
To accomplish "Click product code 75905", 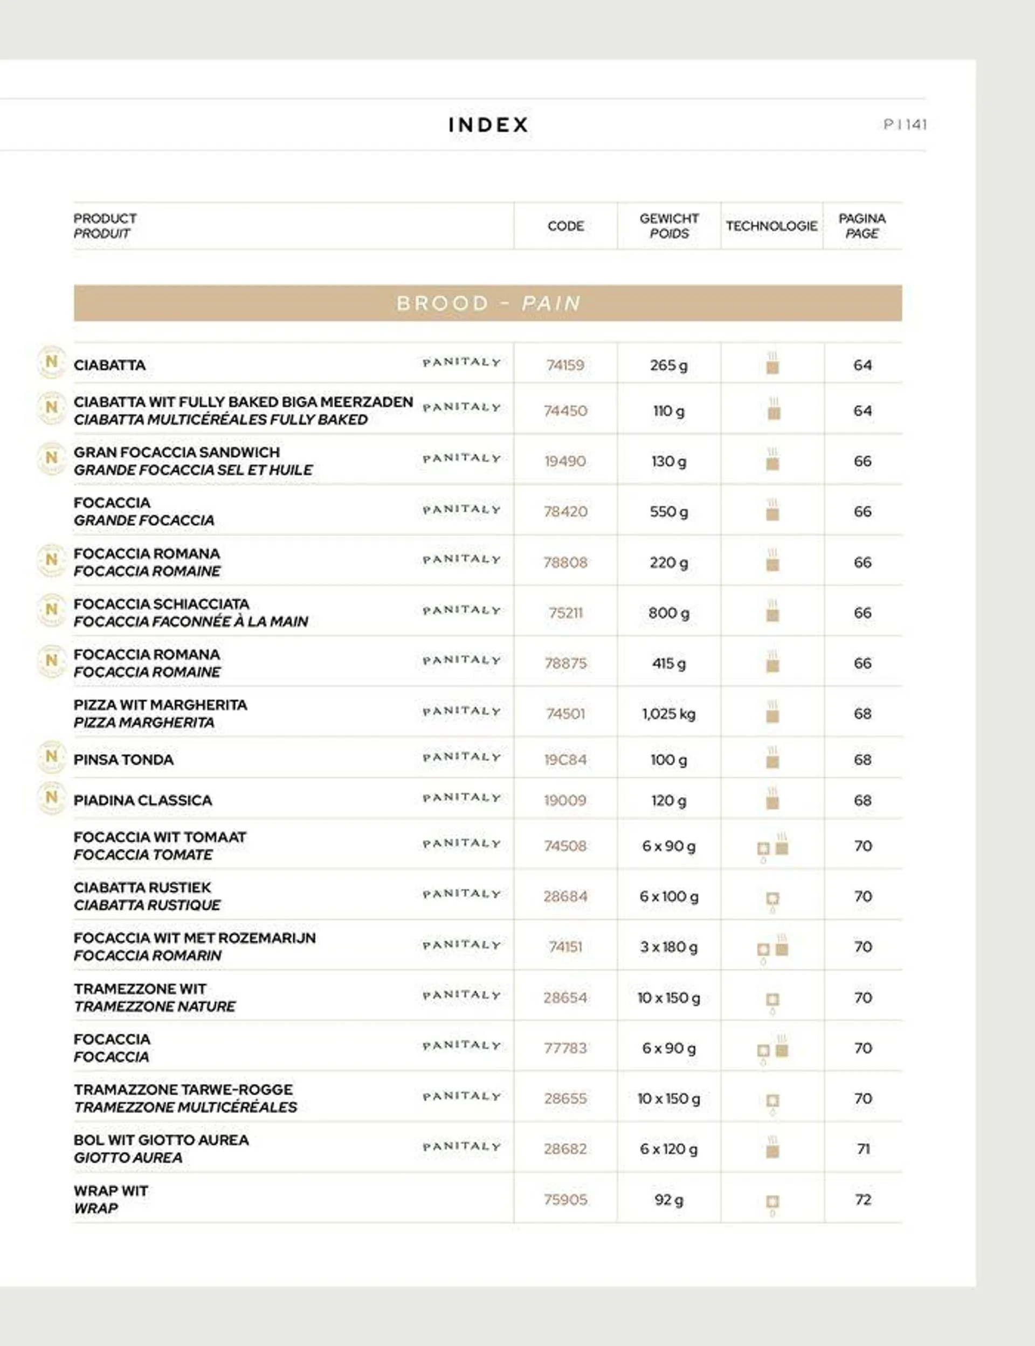I will click(565, 1199).
